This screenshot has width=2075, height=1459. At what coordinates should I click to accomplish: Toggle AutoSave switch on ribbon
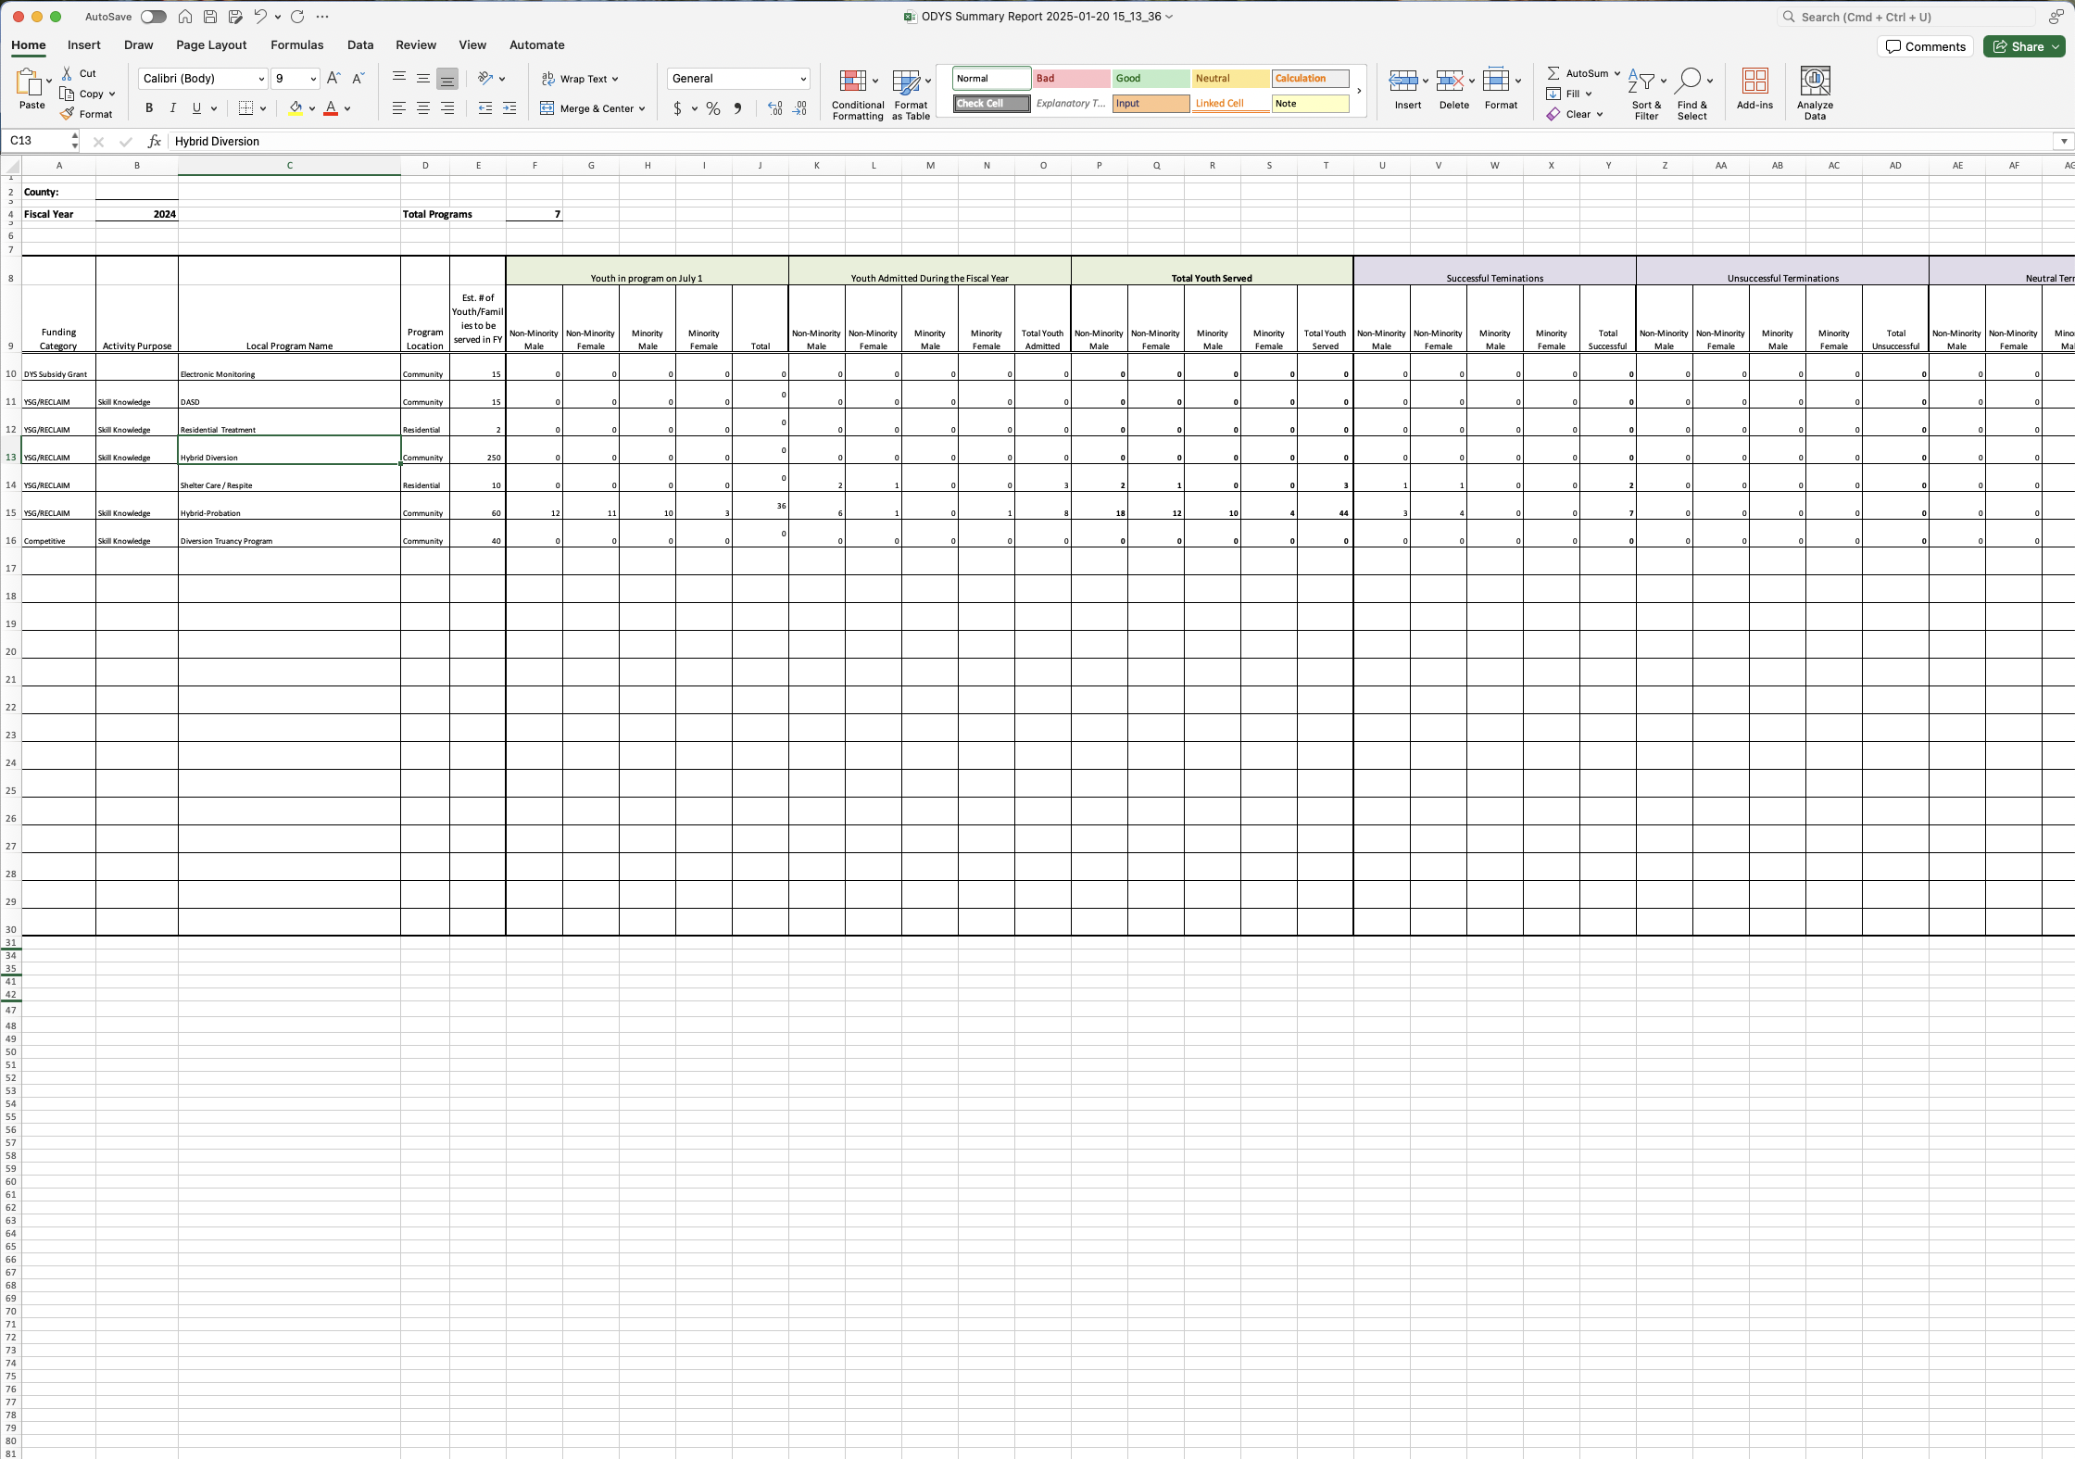(153, 18)
